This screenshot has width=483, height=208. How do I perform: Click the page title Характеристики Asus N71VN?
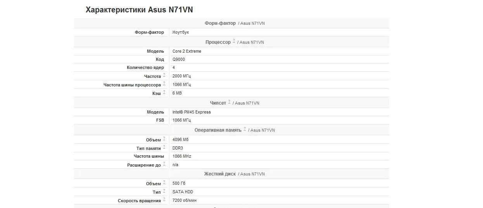pos(139,10)
